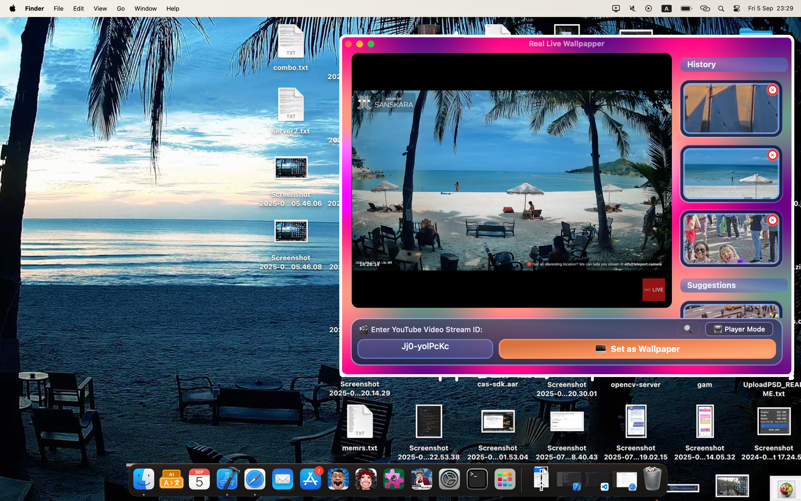The image size is (801, 501).
Task: Open the Go menu
Action: pyautogui.click(x=120, y=9)
